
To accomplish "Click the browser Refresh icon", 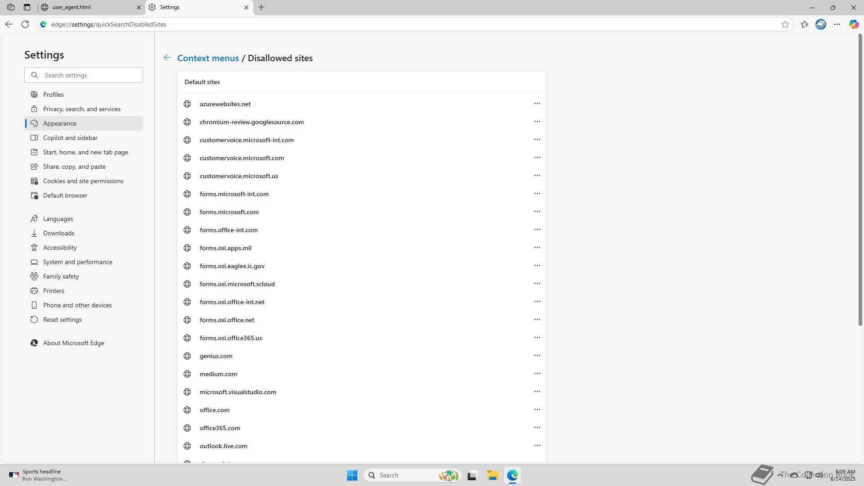I will point(25,24).
